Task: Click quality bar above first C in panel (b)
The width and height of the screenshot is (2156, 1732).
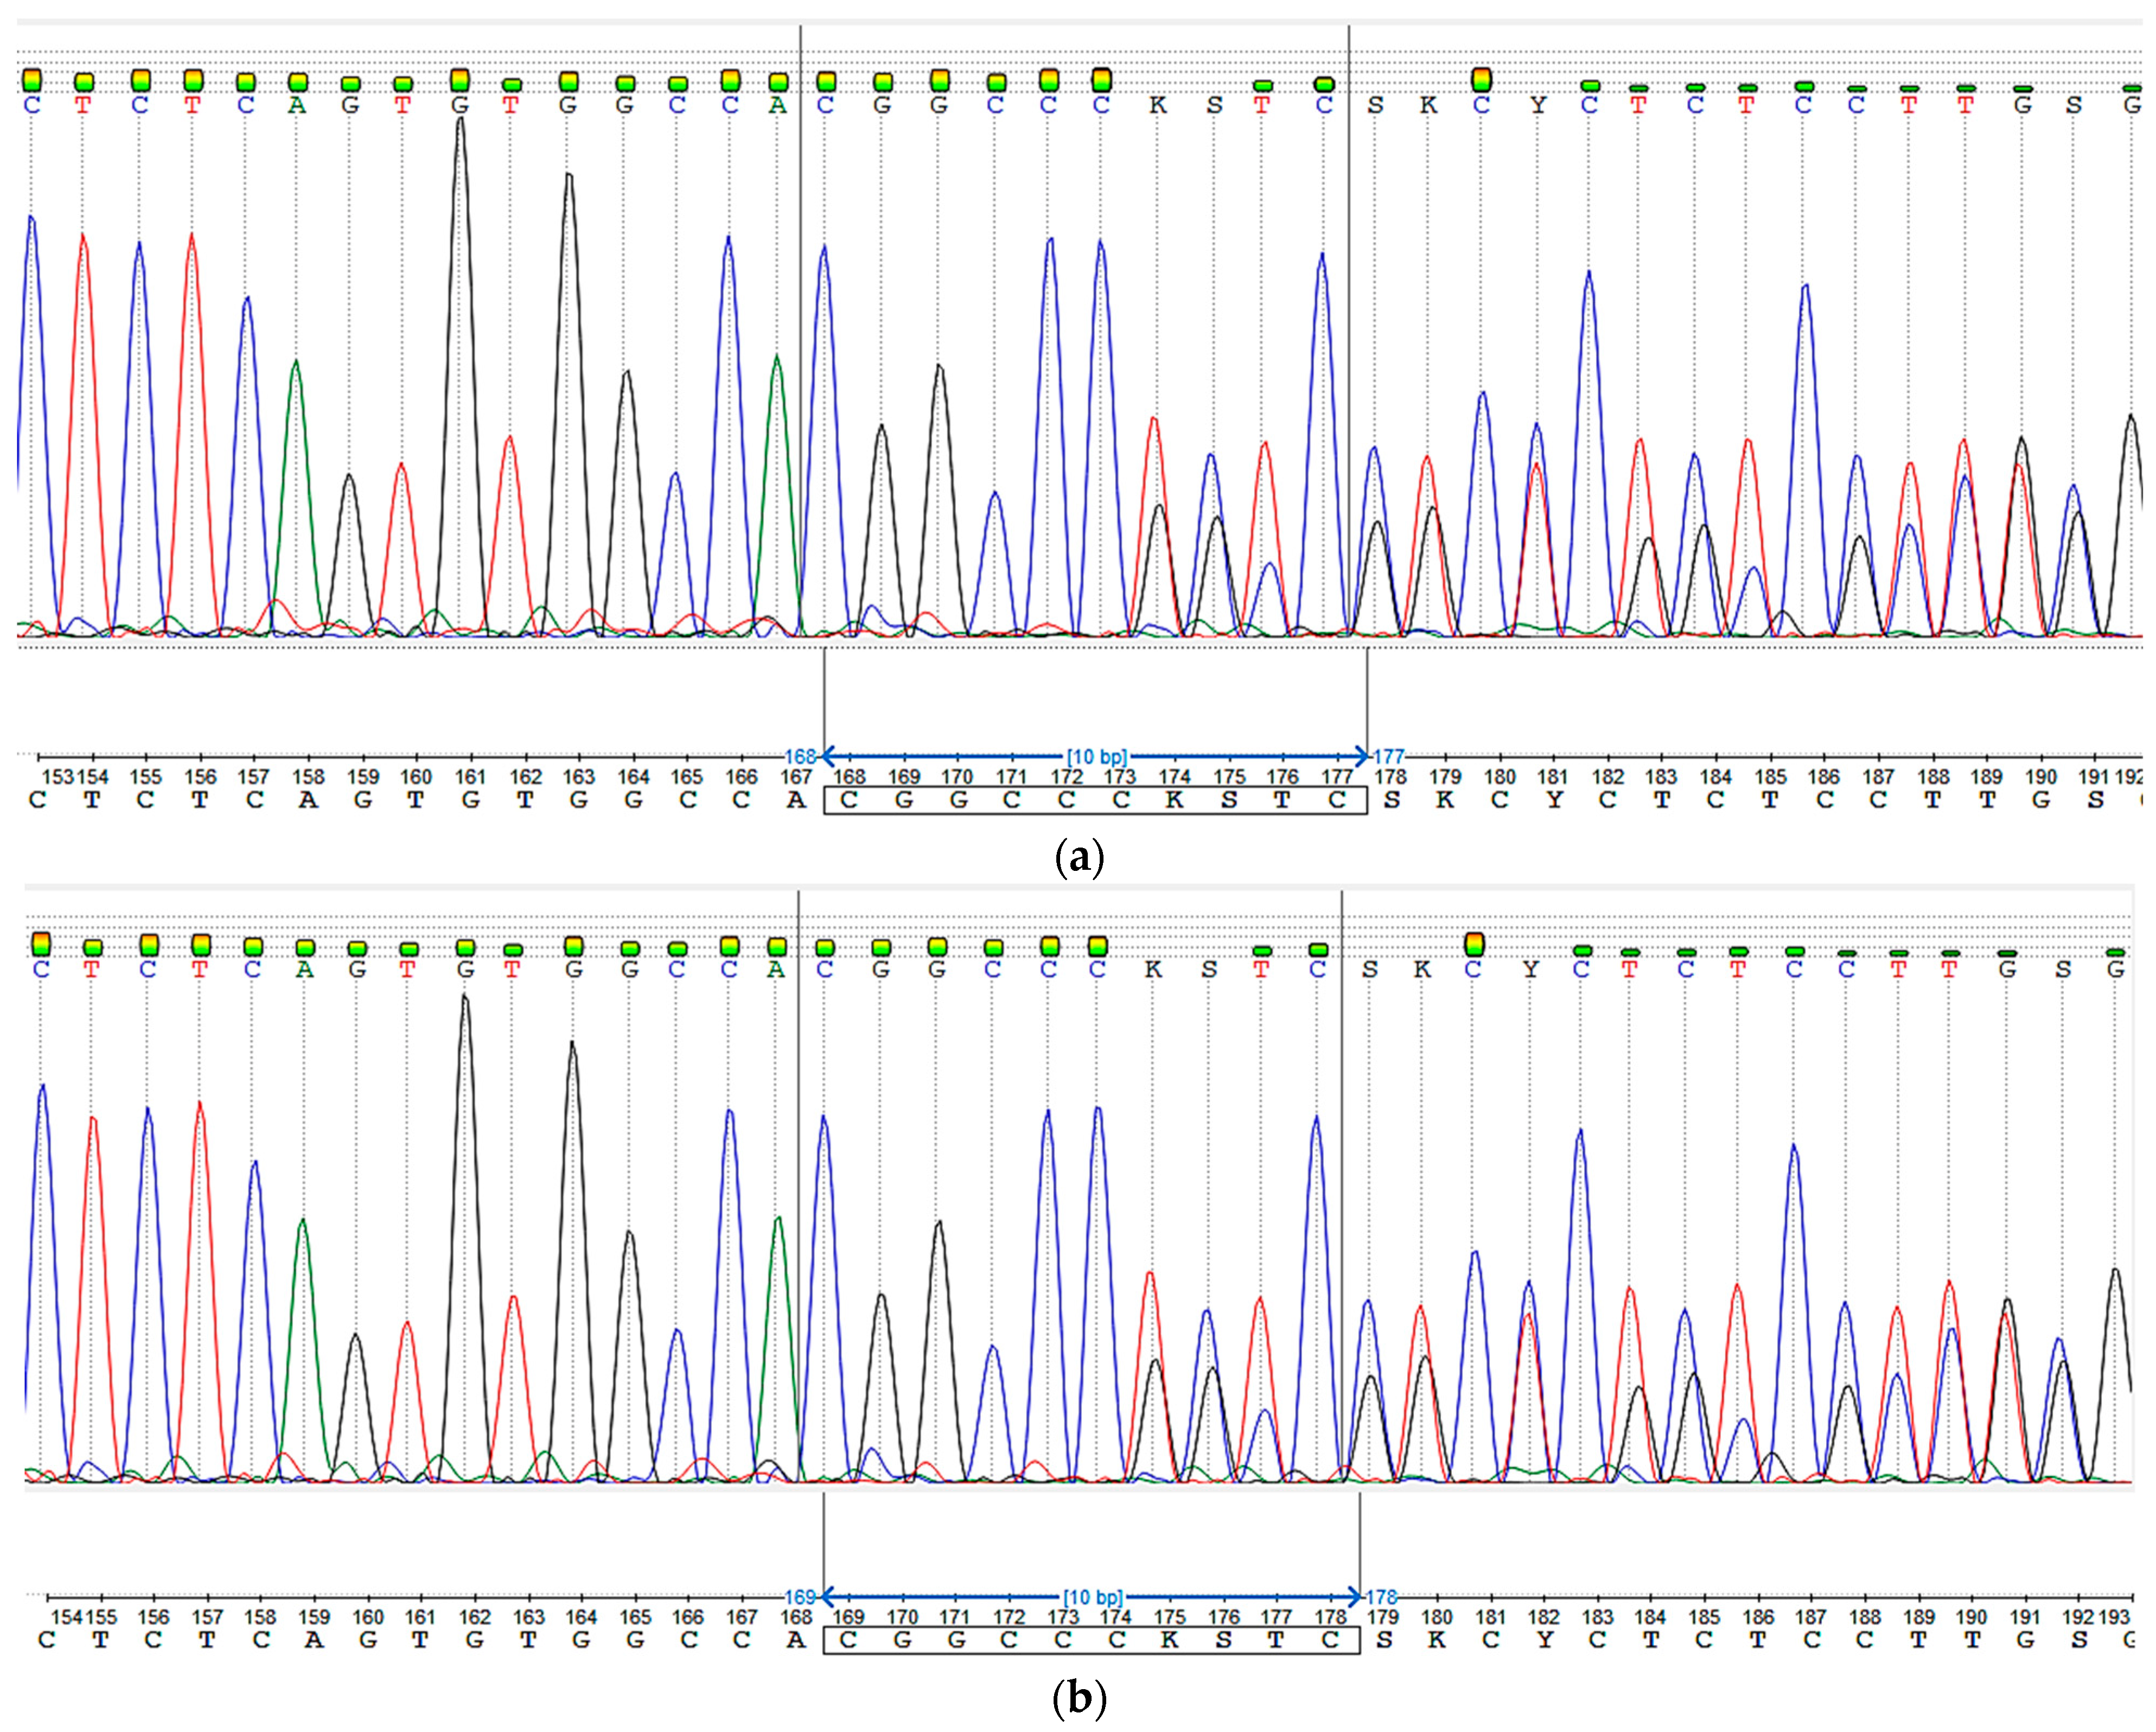Action: tap(41, 944)
